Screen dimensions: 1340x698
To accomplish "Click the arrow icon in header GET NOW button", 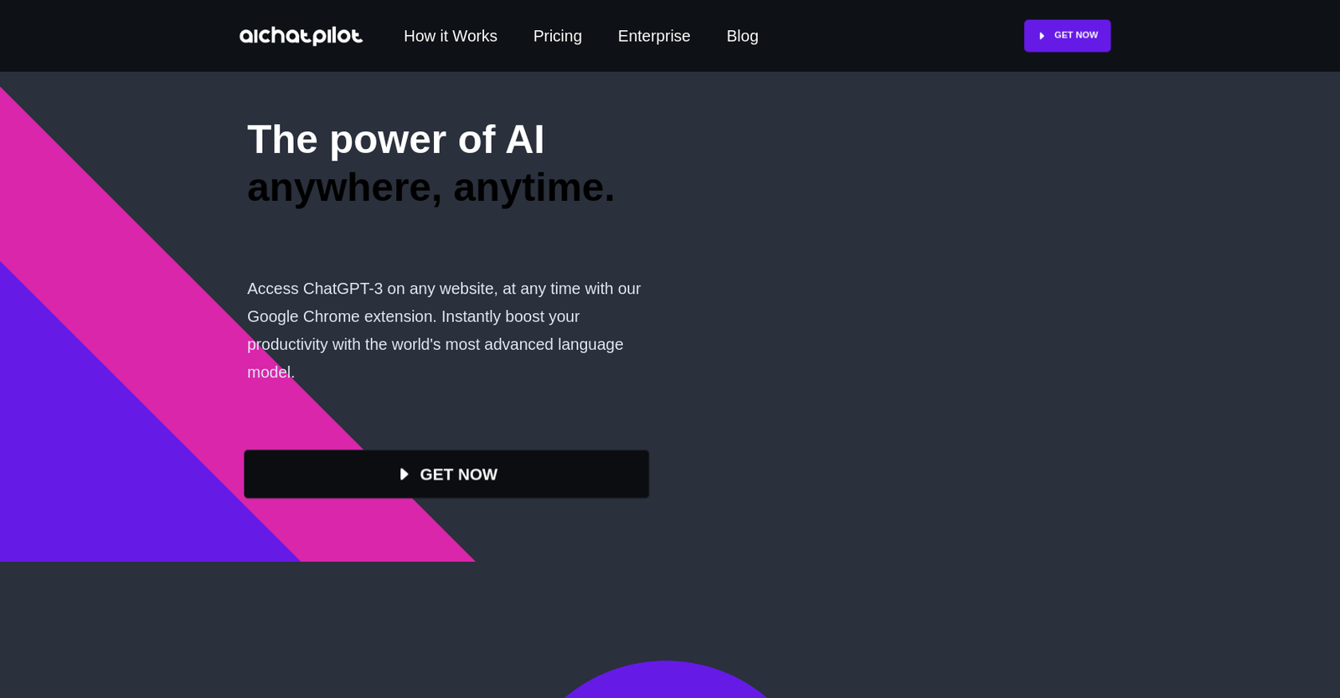I will (x=1042, y=36).
